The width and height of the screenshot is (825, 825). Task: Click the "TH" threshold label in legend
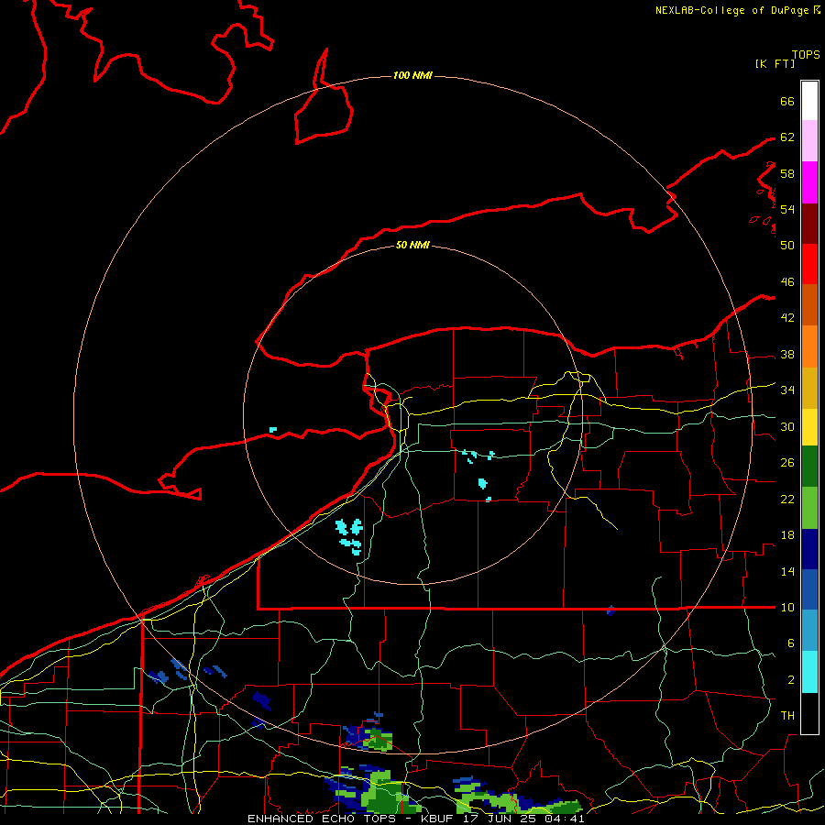[787, 716]
